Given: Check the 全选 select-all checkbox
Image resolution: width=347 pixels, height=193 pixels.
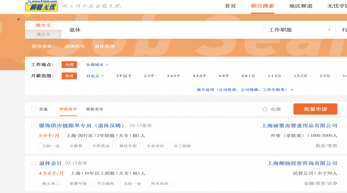Looking at the screenshot, I should [33, 109].
